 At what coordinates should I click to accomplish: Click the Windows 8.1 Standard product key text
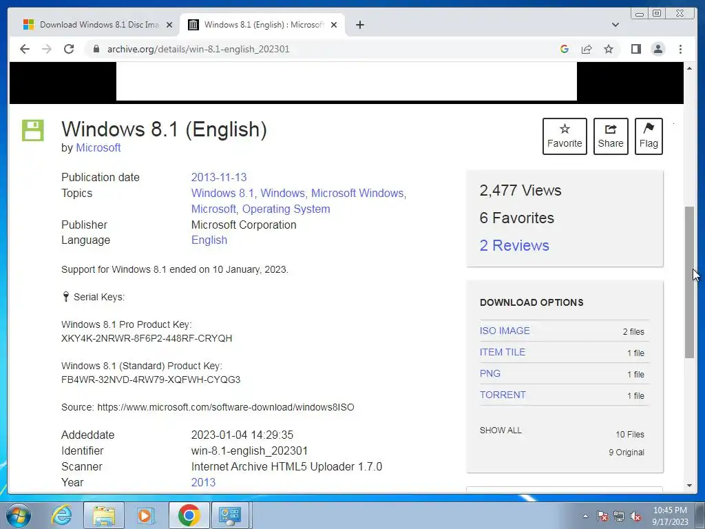click(x=151, y=380)
